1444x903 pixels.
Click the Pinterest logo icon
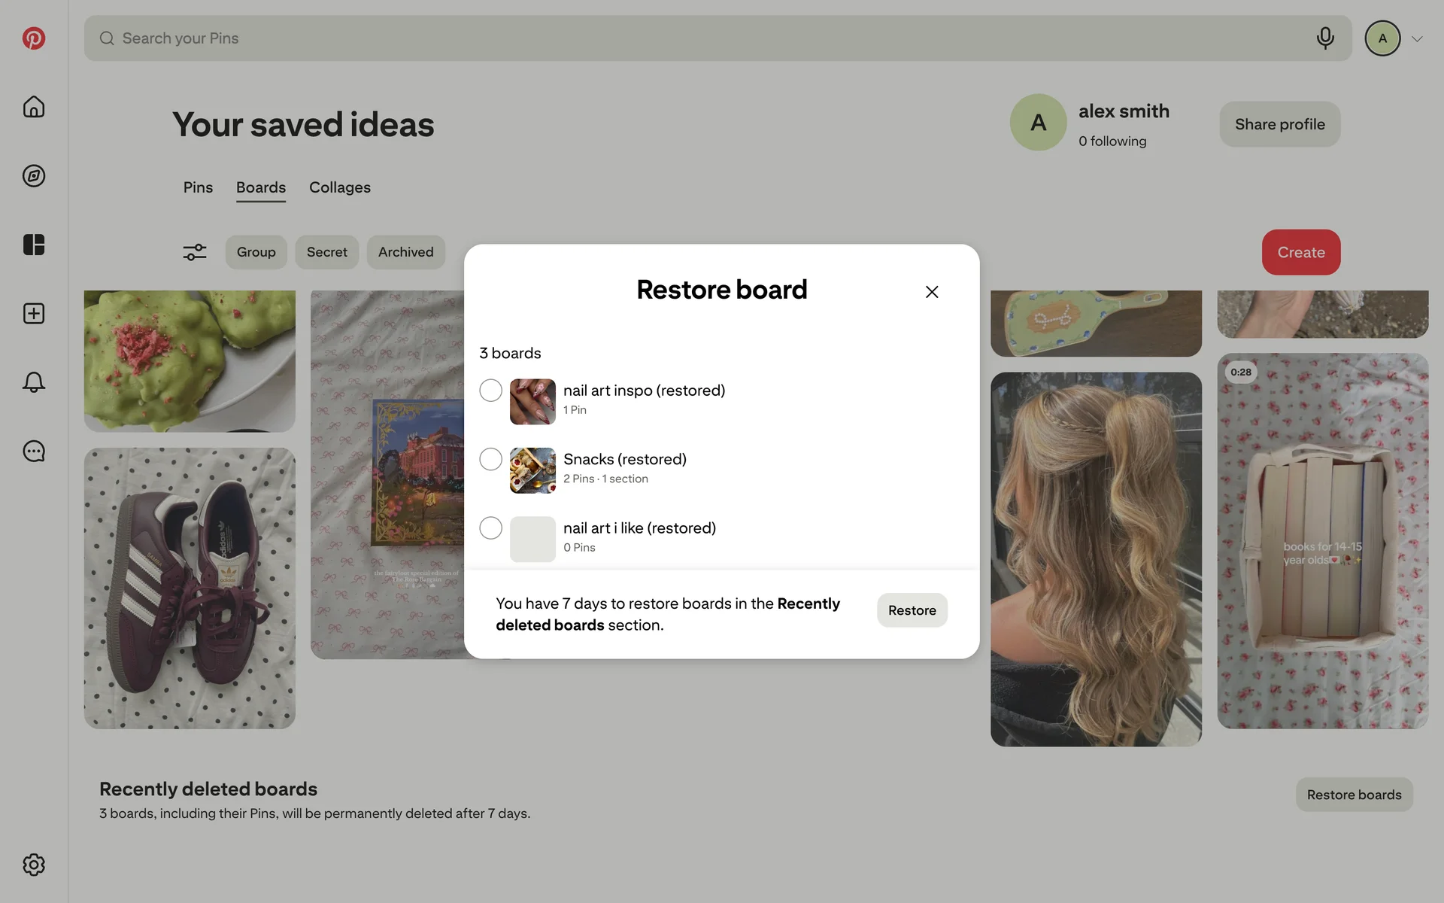tap(34, 38)
